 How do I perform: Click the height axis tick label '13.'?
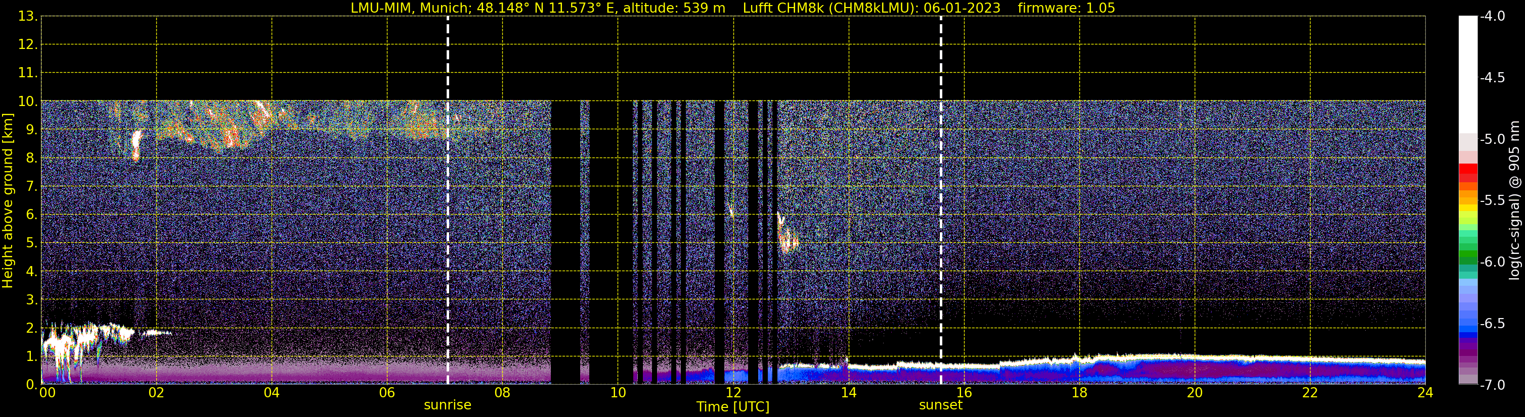click(28, 17)
